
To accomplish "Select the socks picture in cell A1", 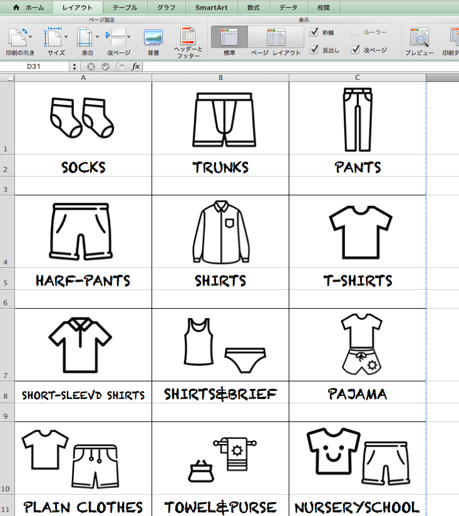I will 82,118.
